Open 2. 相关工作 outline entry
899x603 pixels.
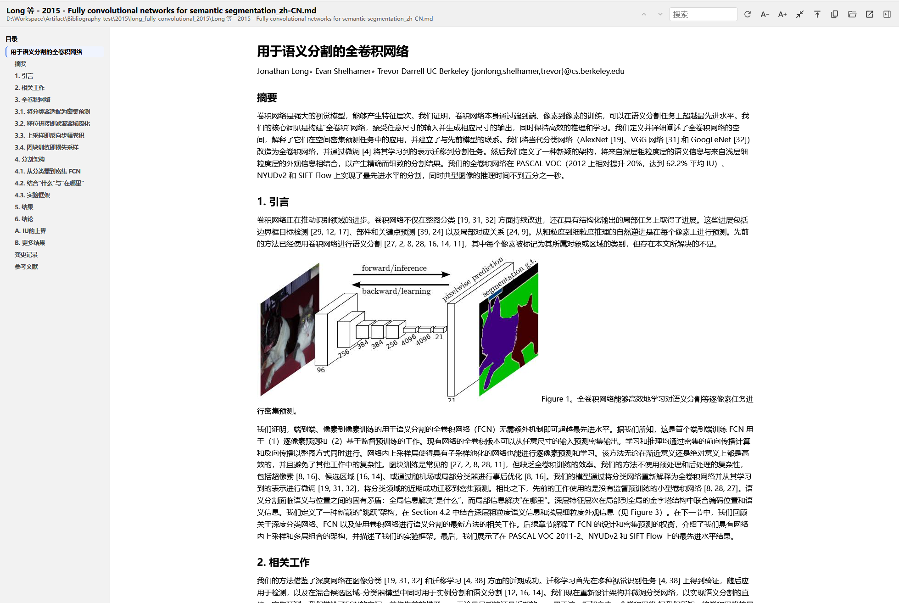tap(29, 88)
